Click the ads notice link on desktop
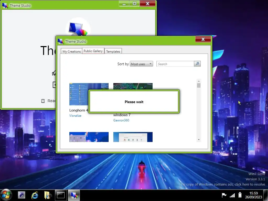Screen dimensions: 268x201 (222, 185)
